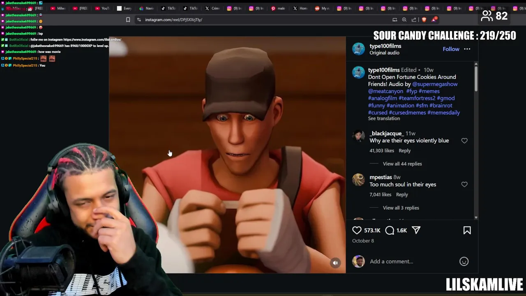Open type100films profile picture in header

click(x=358, y=49)
